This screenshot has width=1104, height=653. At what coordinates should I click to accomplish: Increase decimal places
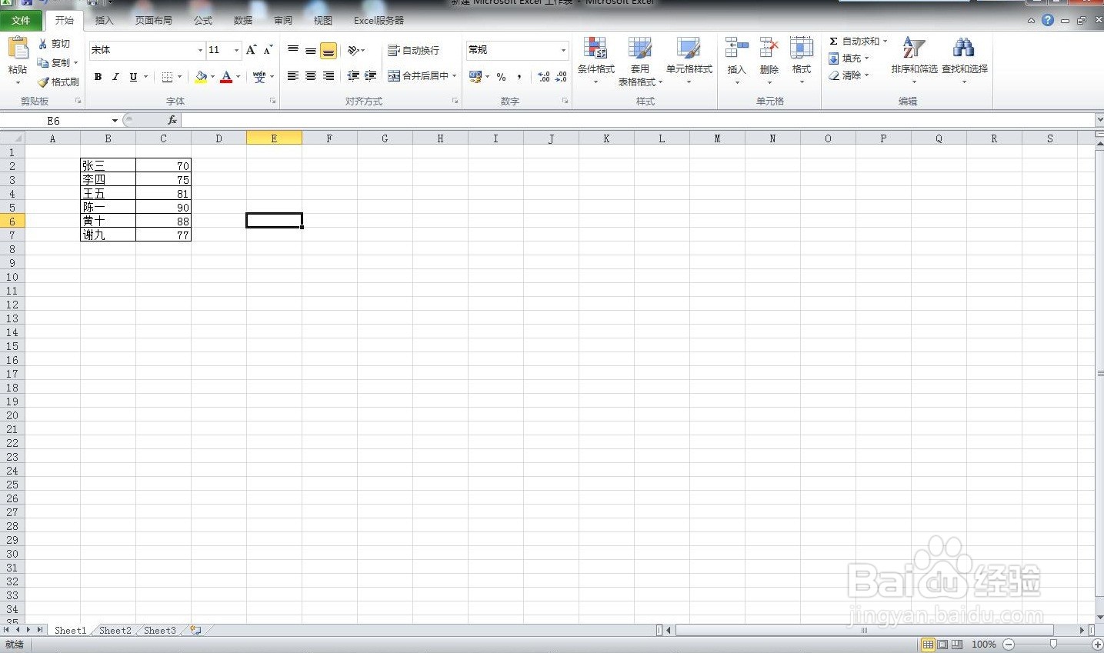(544, 77)
